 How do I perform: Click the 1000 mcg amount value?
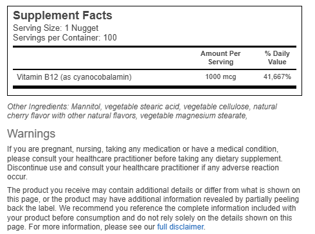click(x=221, y=76)
